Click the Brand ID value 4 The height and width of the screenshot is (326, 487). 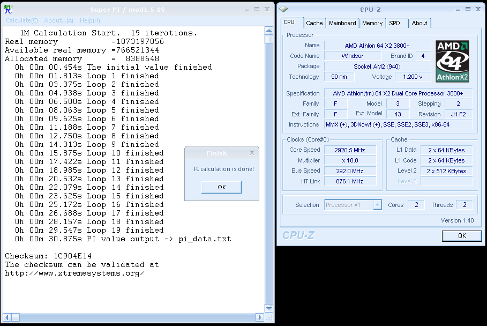pos(423,56)
